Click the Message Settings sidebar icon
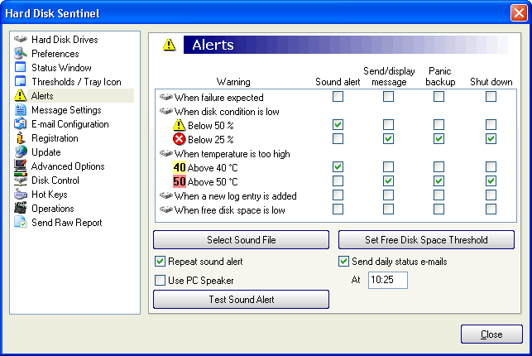Image resolution: width=532 pixels, height=356 pixels. tap(21, 109)
